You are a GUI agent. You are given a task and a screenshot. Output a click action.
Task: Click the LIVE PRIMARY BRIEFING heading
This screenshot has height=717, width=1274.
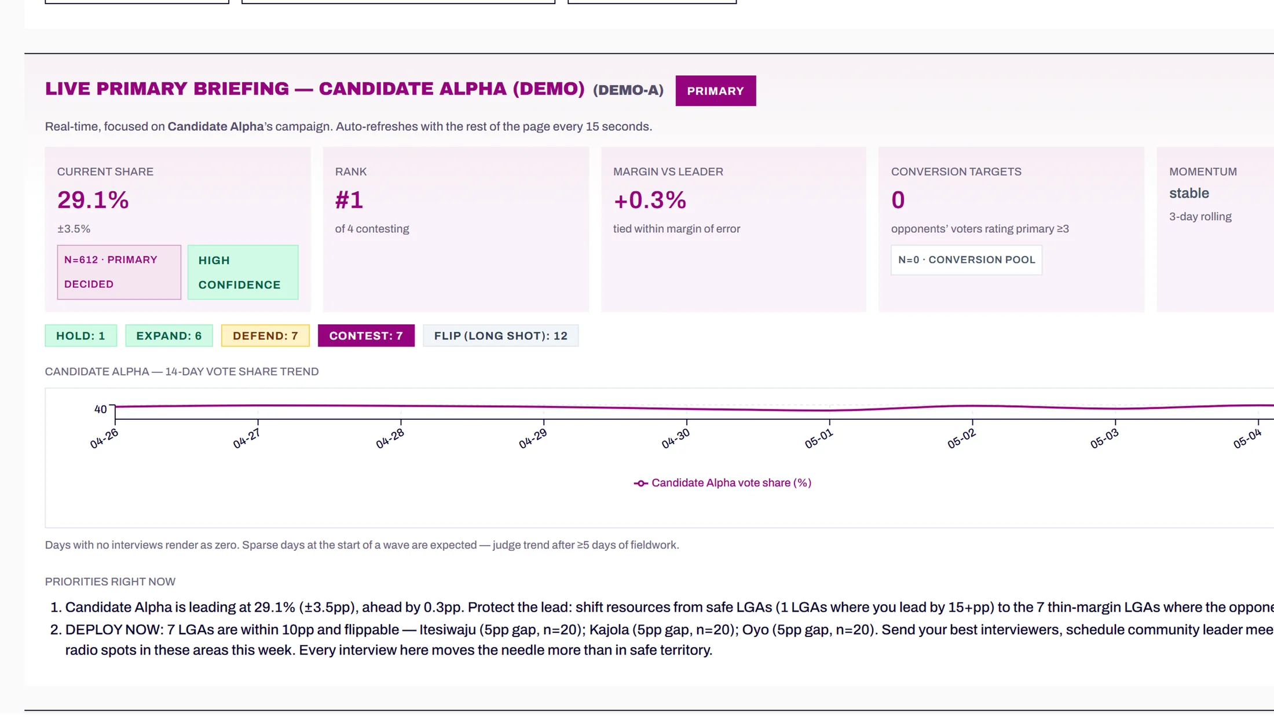(x=315, y=89)
